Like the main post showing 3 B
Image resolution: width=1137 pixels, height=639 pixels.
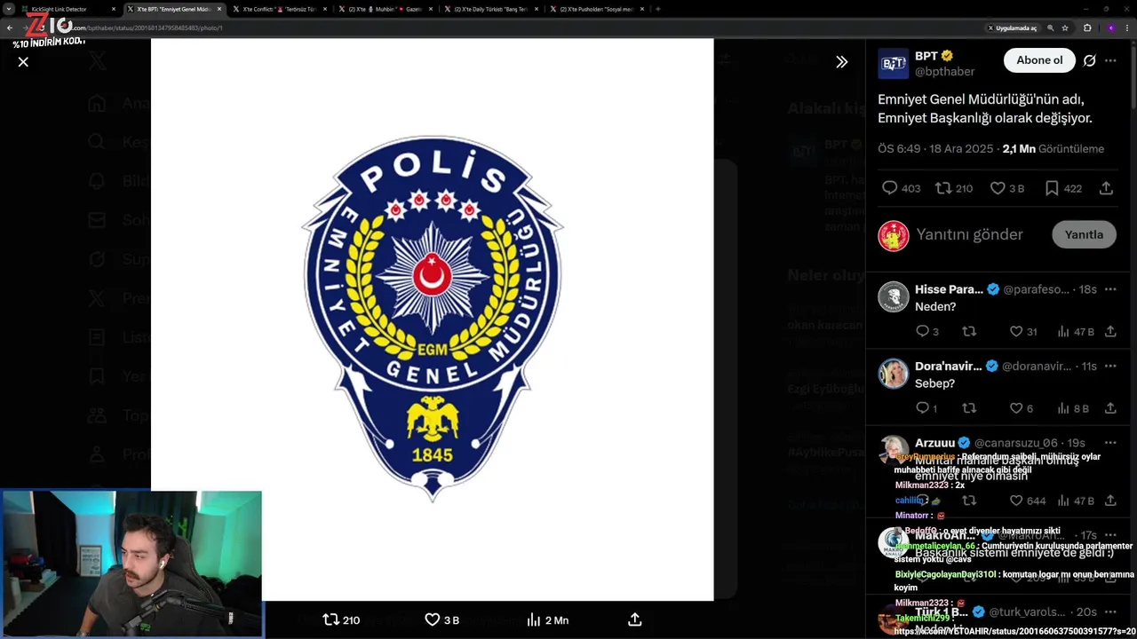(x=1007, y=188)
